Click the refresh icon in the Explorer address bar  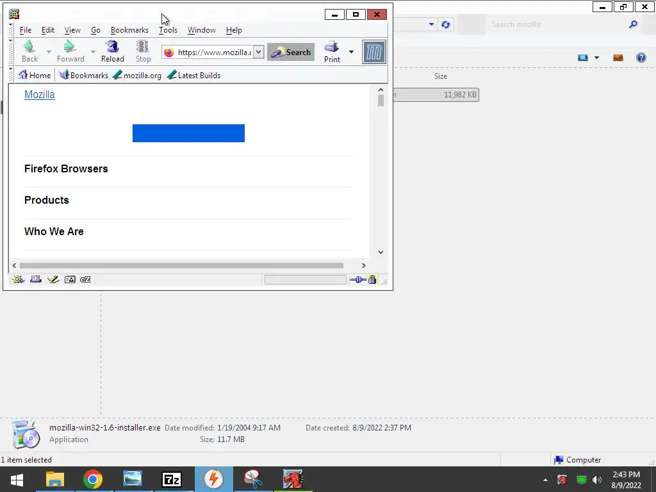click(x=446, y=25)
